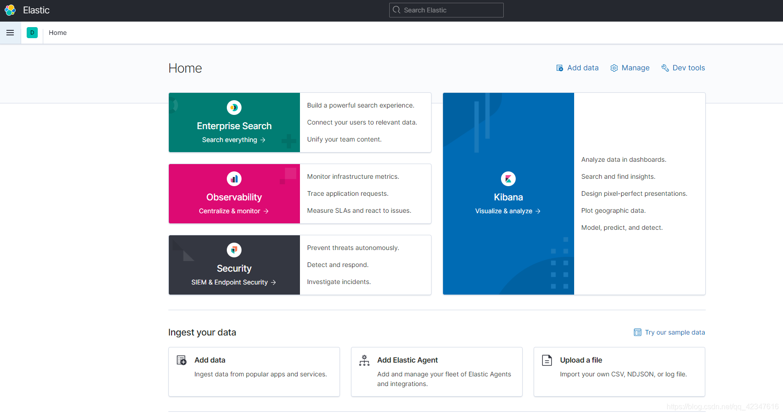Click 'Detect and respond.' text
This screenshot has width=783, height=415.
click(x=338, y=265)
